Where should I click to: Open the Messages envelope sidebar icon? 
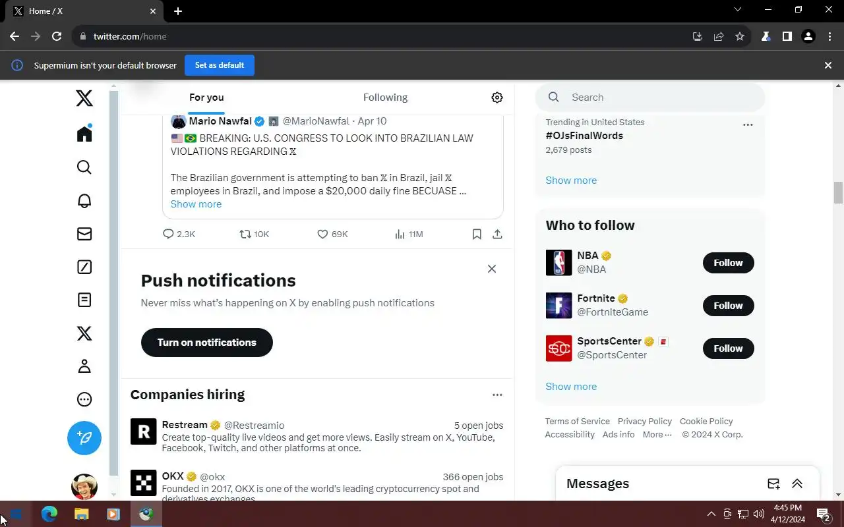point(84,234)
